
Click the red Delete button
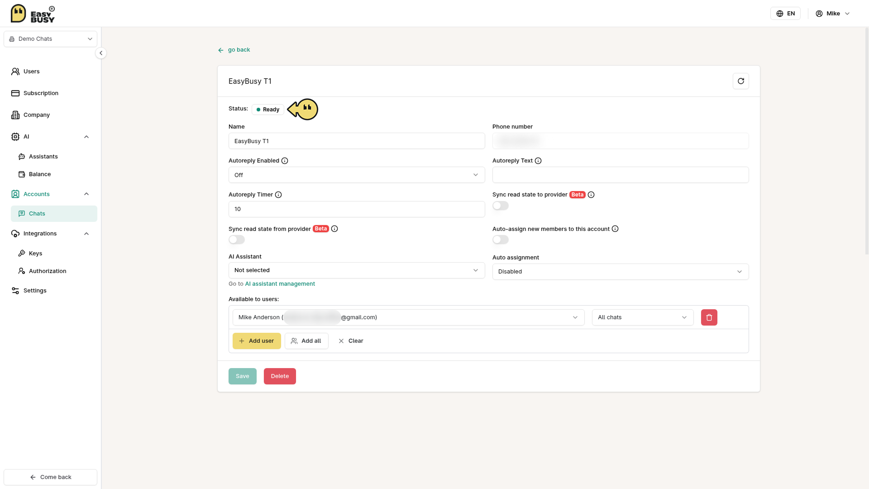(x=280, y=376)
